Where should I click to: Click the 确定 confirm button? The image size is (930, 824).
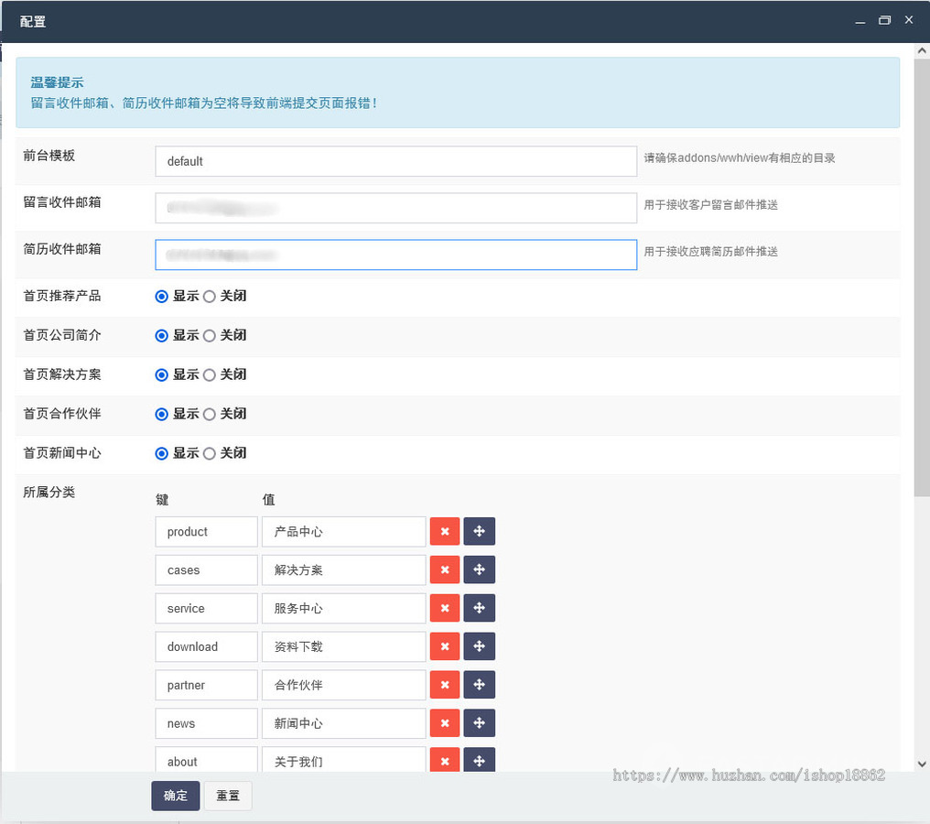[x=175, y=796]
